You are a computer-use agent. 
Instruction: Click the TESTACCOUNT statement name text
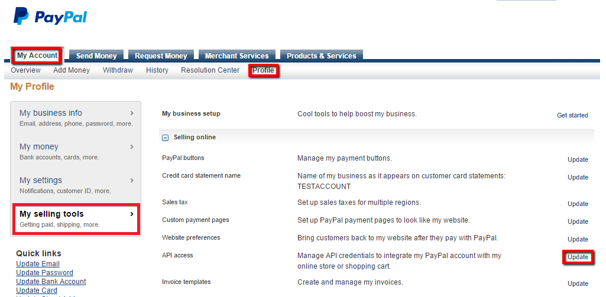324,187
